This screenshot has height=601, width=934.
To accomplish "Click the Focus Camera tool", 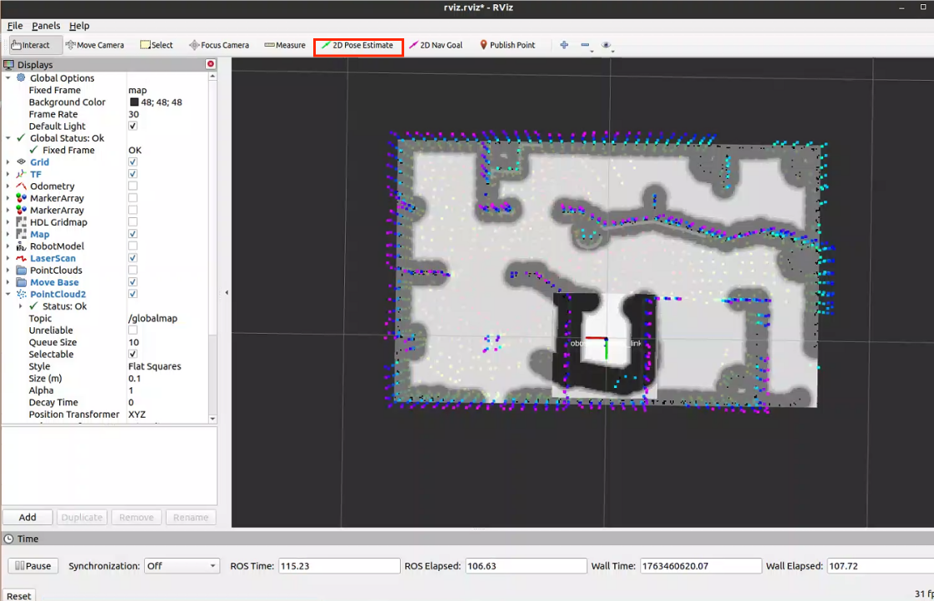I will [x=219, y=45].
